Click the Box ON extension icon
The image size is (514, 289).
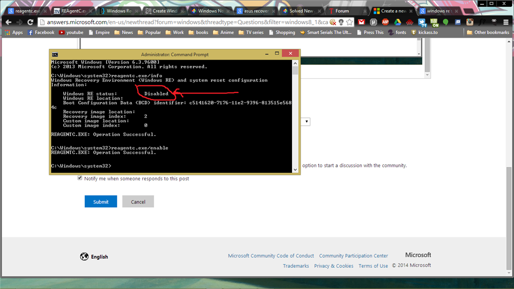pyautogui.click(x=434, y=22)
